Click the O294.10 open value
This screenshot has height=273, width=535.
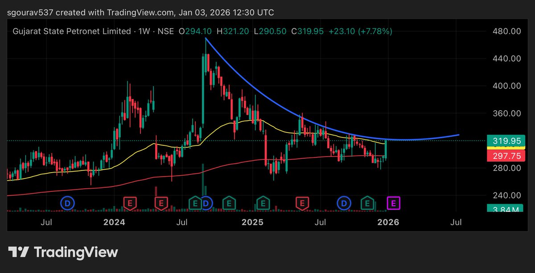click(196, 32)
